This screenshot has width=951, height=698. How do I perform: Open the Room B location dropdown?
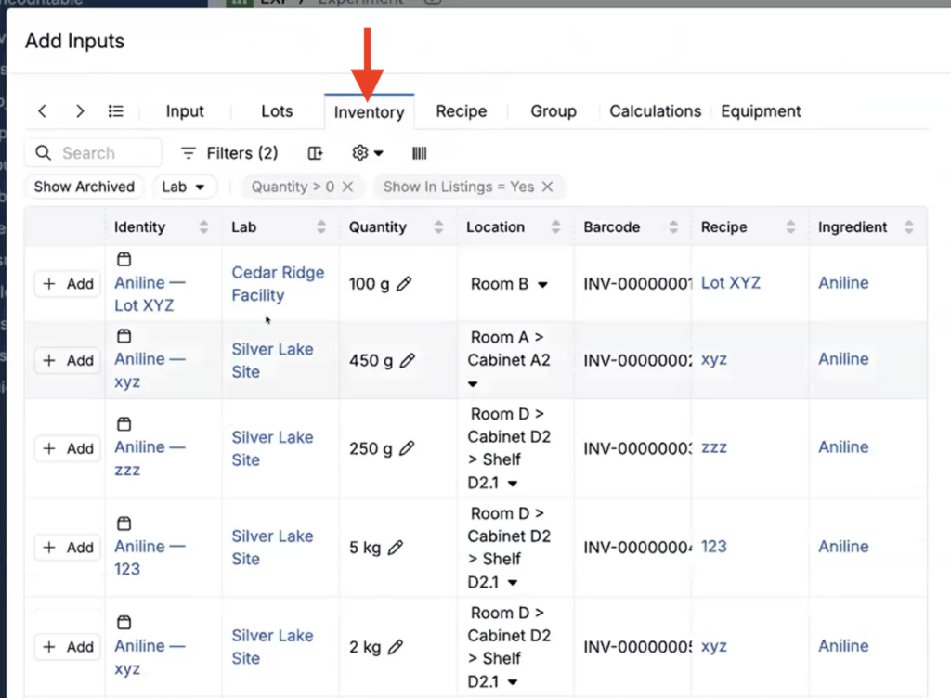point(542,284)
